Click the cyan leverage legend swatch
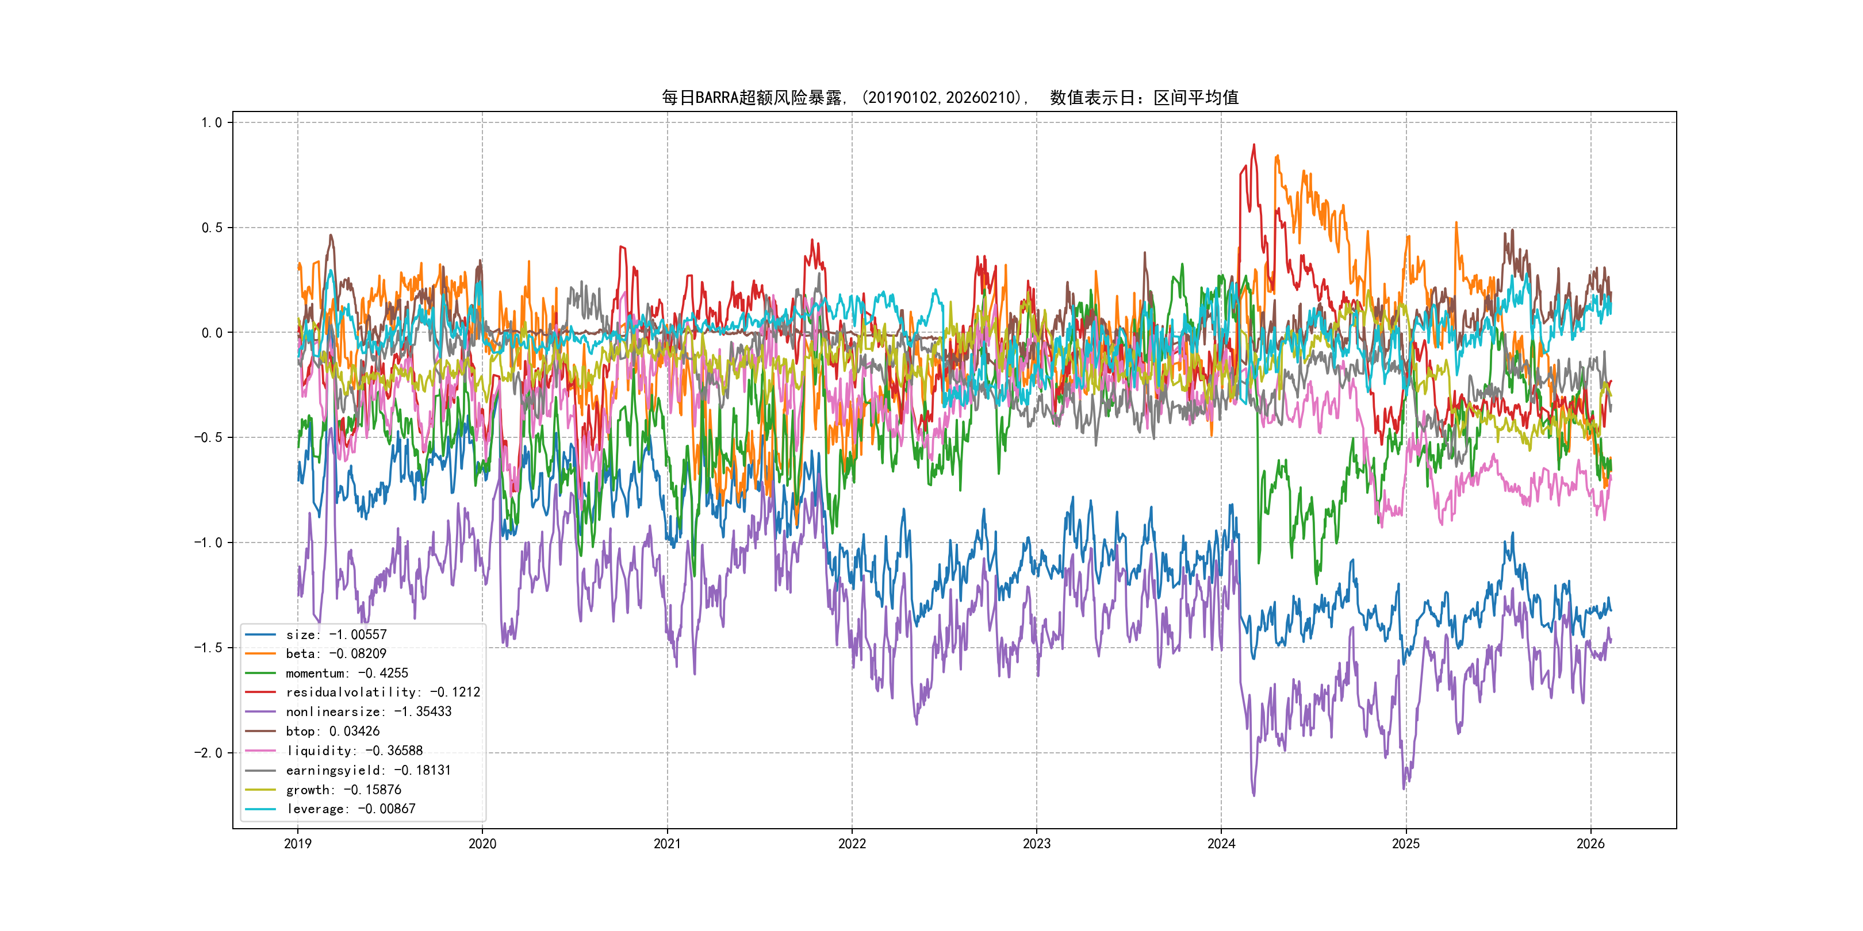The height and width of the screenshot is (931, 1863). [x=260, y=809]
